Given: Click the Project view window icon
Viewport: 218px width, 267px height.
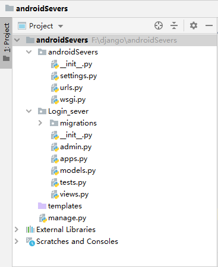Looking at the screenshot, I should click(22, 26).
